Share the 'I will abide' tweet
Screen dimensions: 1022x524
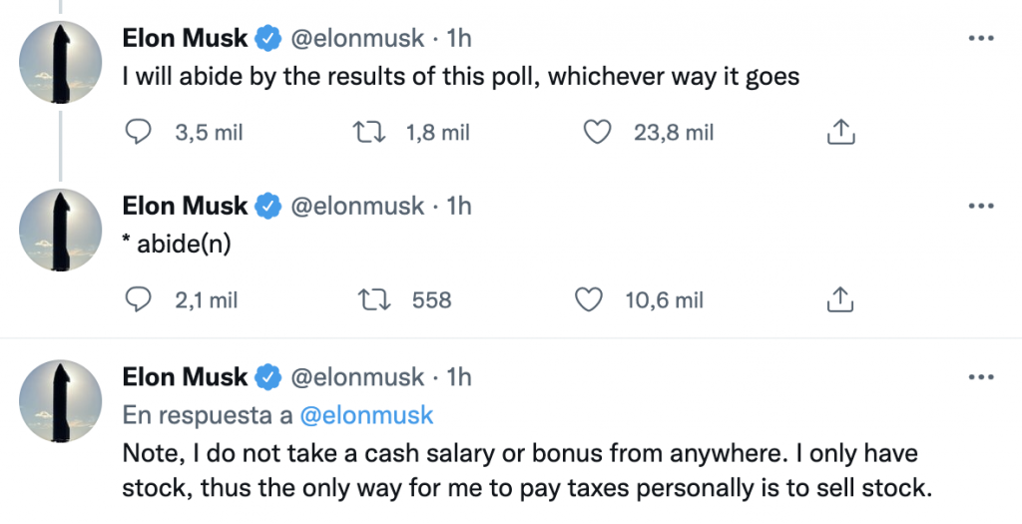[839, 132]
